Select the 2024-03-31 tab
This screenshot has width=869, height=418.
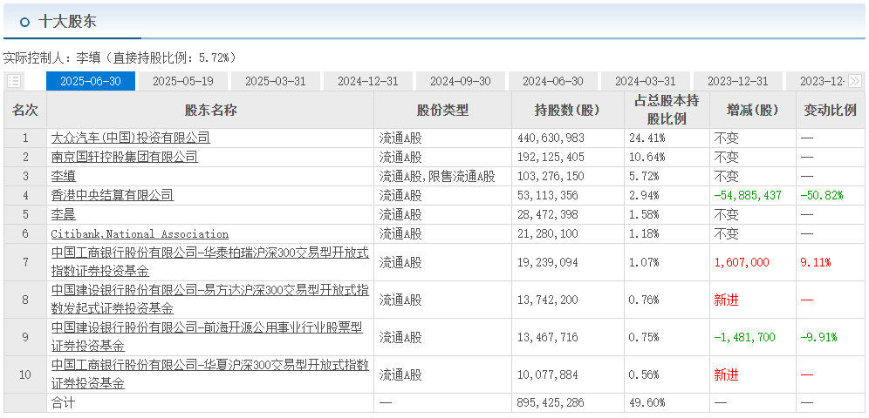[x=645, y=81]
